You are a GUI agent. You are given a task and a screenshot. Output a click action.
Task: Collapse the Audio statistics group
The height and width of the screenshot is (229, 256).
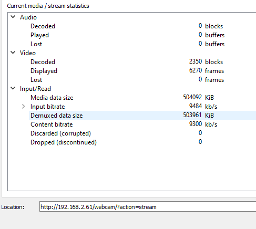tap(13, 17)
